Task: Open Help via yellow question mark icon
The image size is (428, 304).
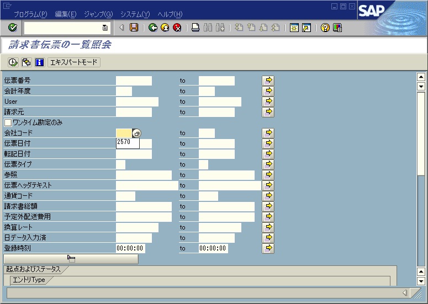Action: (x=325, y=28)
